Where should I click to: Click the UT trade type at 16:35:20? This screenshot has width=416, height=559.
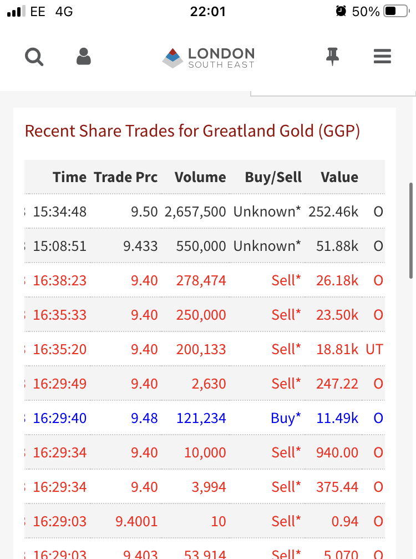coord(374,349)
